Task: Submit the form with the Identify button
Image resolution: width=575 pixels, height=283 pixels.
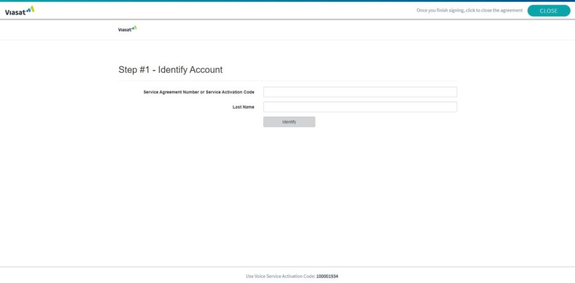Action: pos(289,122)
